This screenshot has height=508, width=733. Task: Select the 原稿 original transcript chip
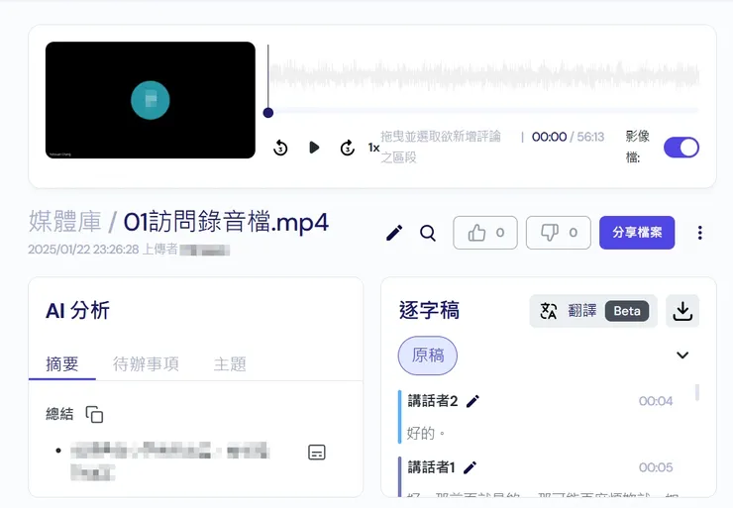pyautogui.click(x=428, y=356)
